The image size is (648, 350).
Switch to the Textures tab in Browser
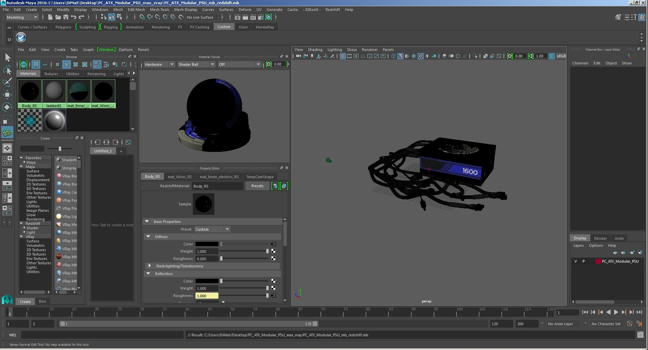[x=51, y=74]
